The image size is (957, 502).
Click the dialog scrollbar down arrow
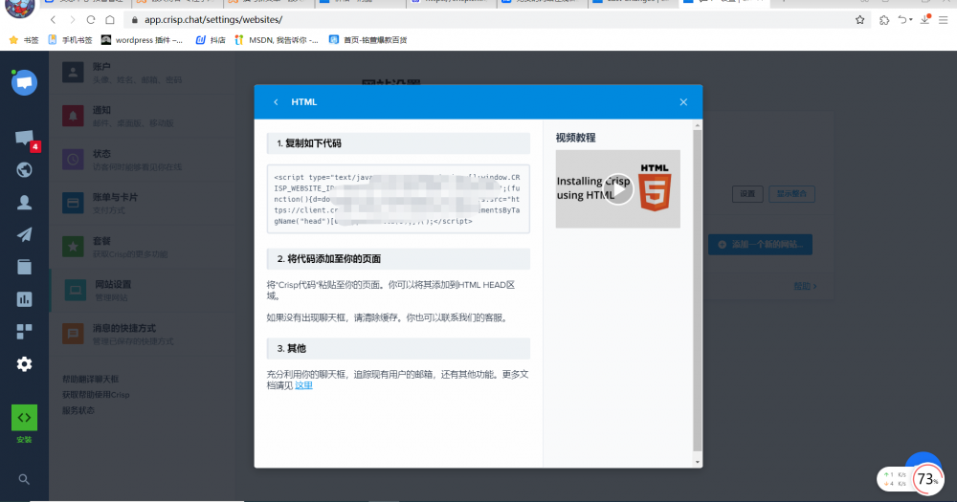698,463
